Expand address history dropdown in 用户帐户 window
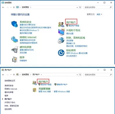The width and height of the screenshot is (115, 114). pos(77,75)
